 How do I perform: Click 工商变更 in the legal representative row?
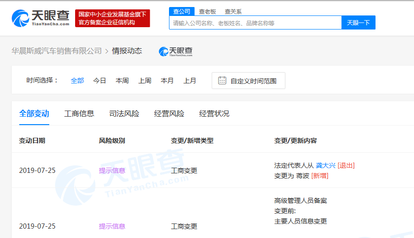coord(184,171)
